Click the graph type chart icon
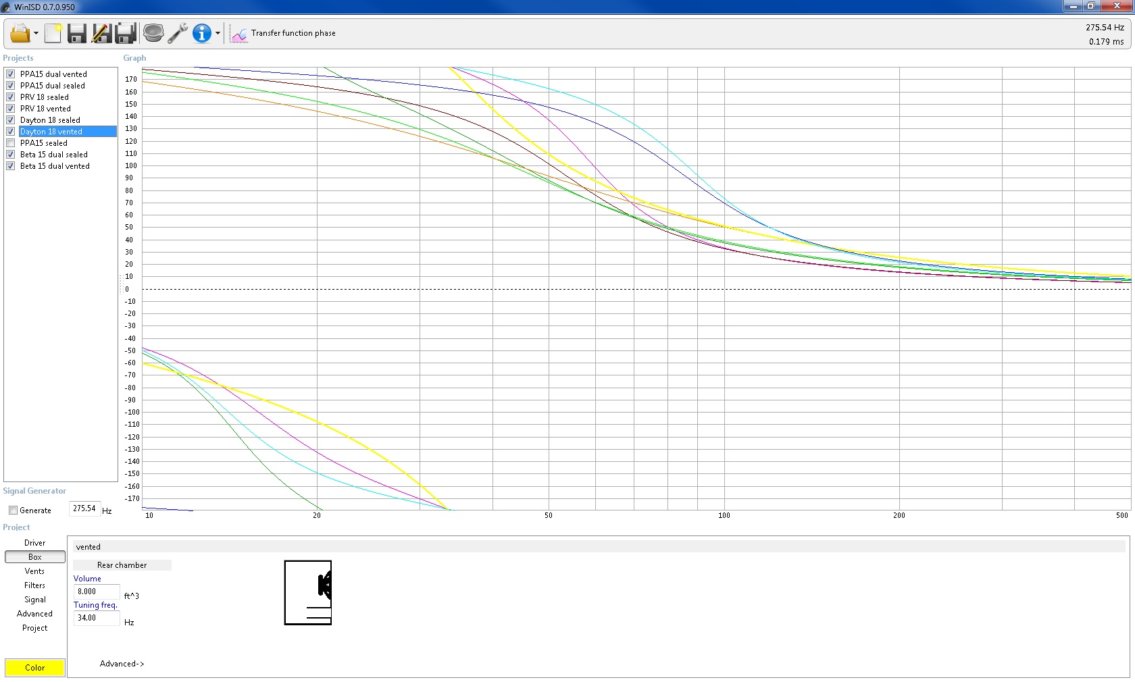Image resolution: width=1135 pixels, height=682 pixels. 239,33
